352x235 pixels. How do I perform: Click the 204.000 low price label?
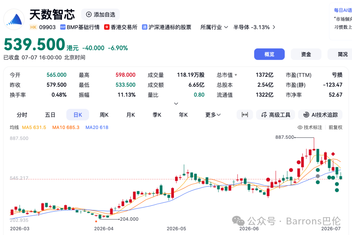click(129, 219)
